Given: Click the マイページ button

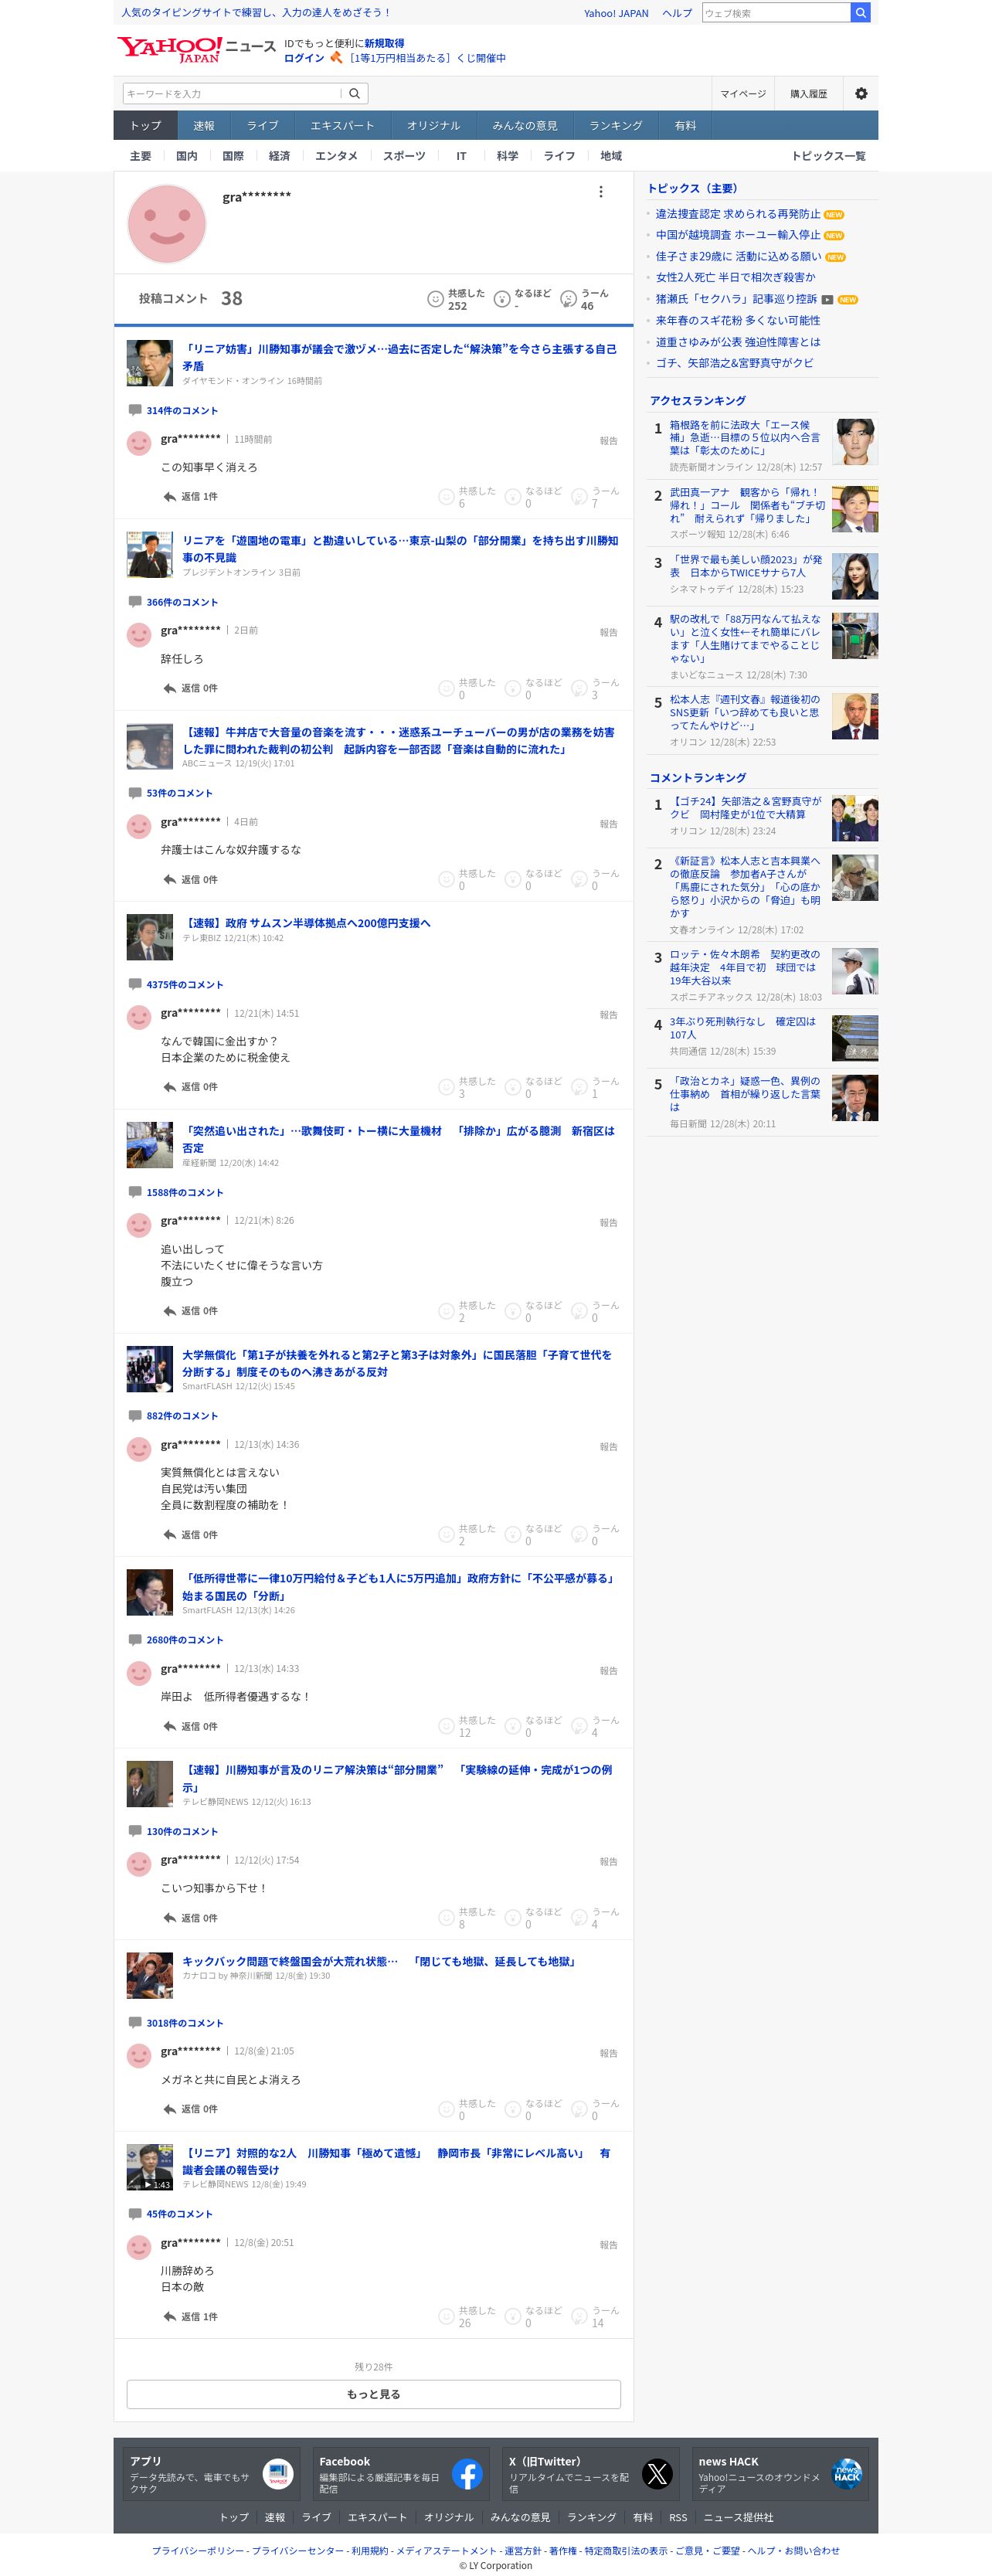Looking at the screenshot, I should 743,93.
